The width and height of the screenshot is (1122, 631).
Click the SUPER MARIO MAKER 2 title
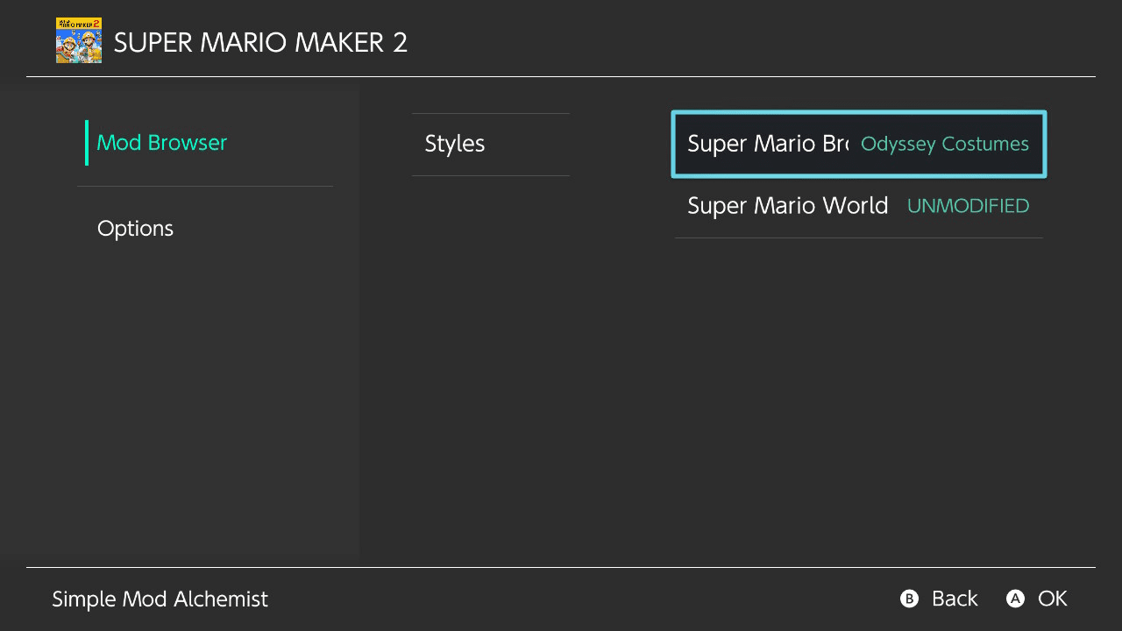[x=260, y=42]
